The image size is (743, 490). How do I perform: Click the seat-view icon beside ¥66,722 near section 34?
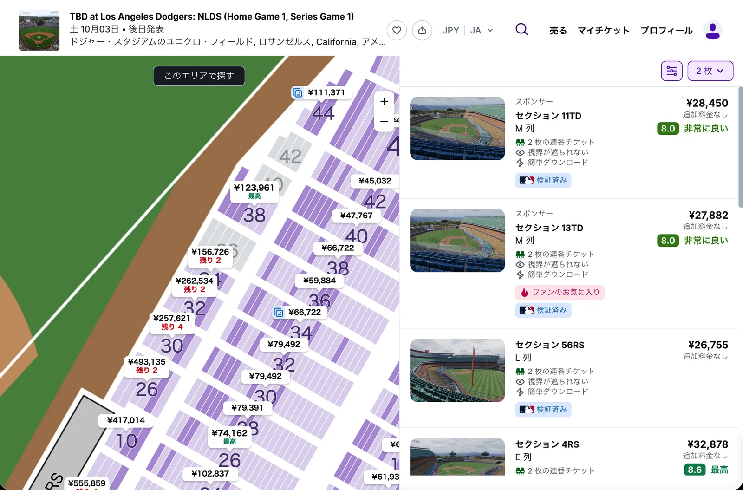click(279, 313)
